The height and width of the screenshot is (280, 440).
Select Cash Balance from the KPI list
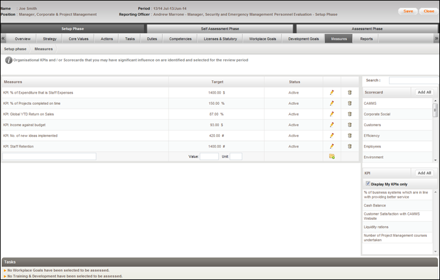[x=375, y=205]
